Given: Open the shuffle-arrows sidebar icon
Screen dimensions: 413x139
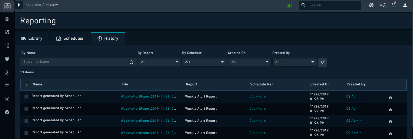Looking at the screenshot, I should pos(7,46).
